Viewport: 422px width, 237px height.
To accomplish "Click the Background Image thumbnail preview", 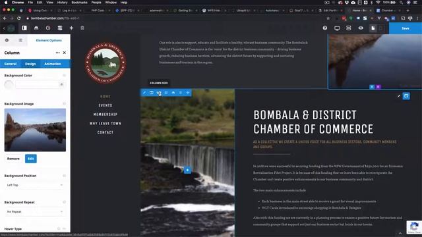I will point(35,130).
